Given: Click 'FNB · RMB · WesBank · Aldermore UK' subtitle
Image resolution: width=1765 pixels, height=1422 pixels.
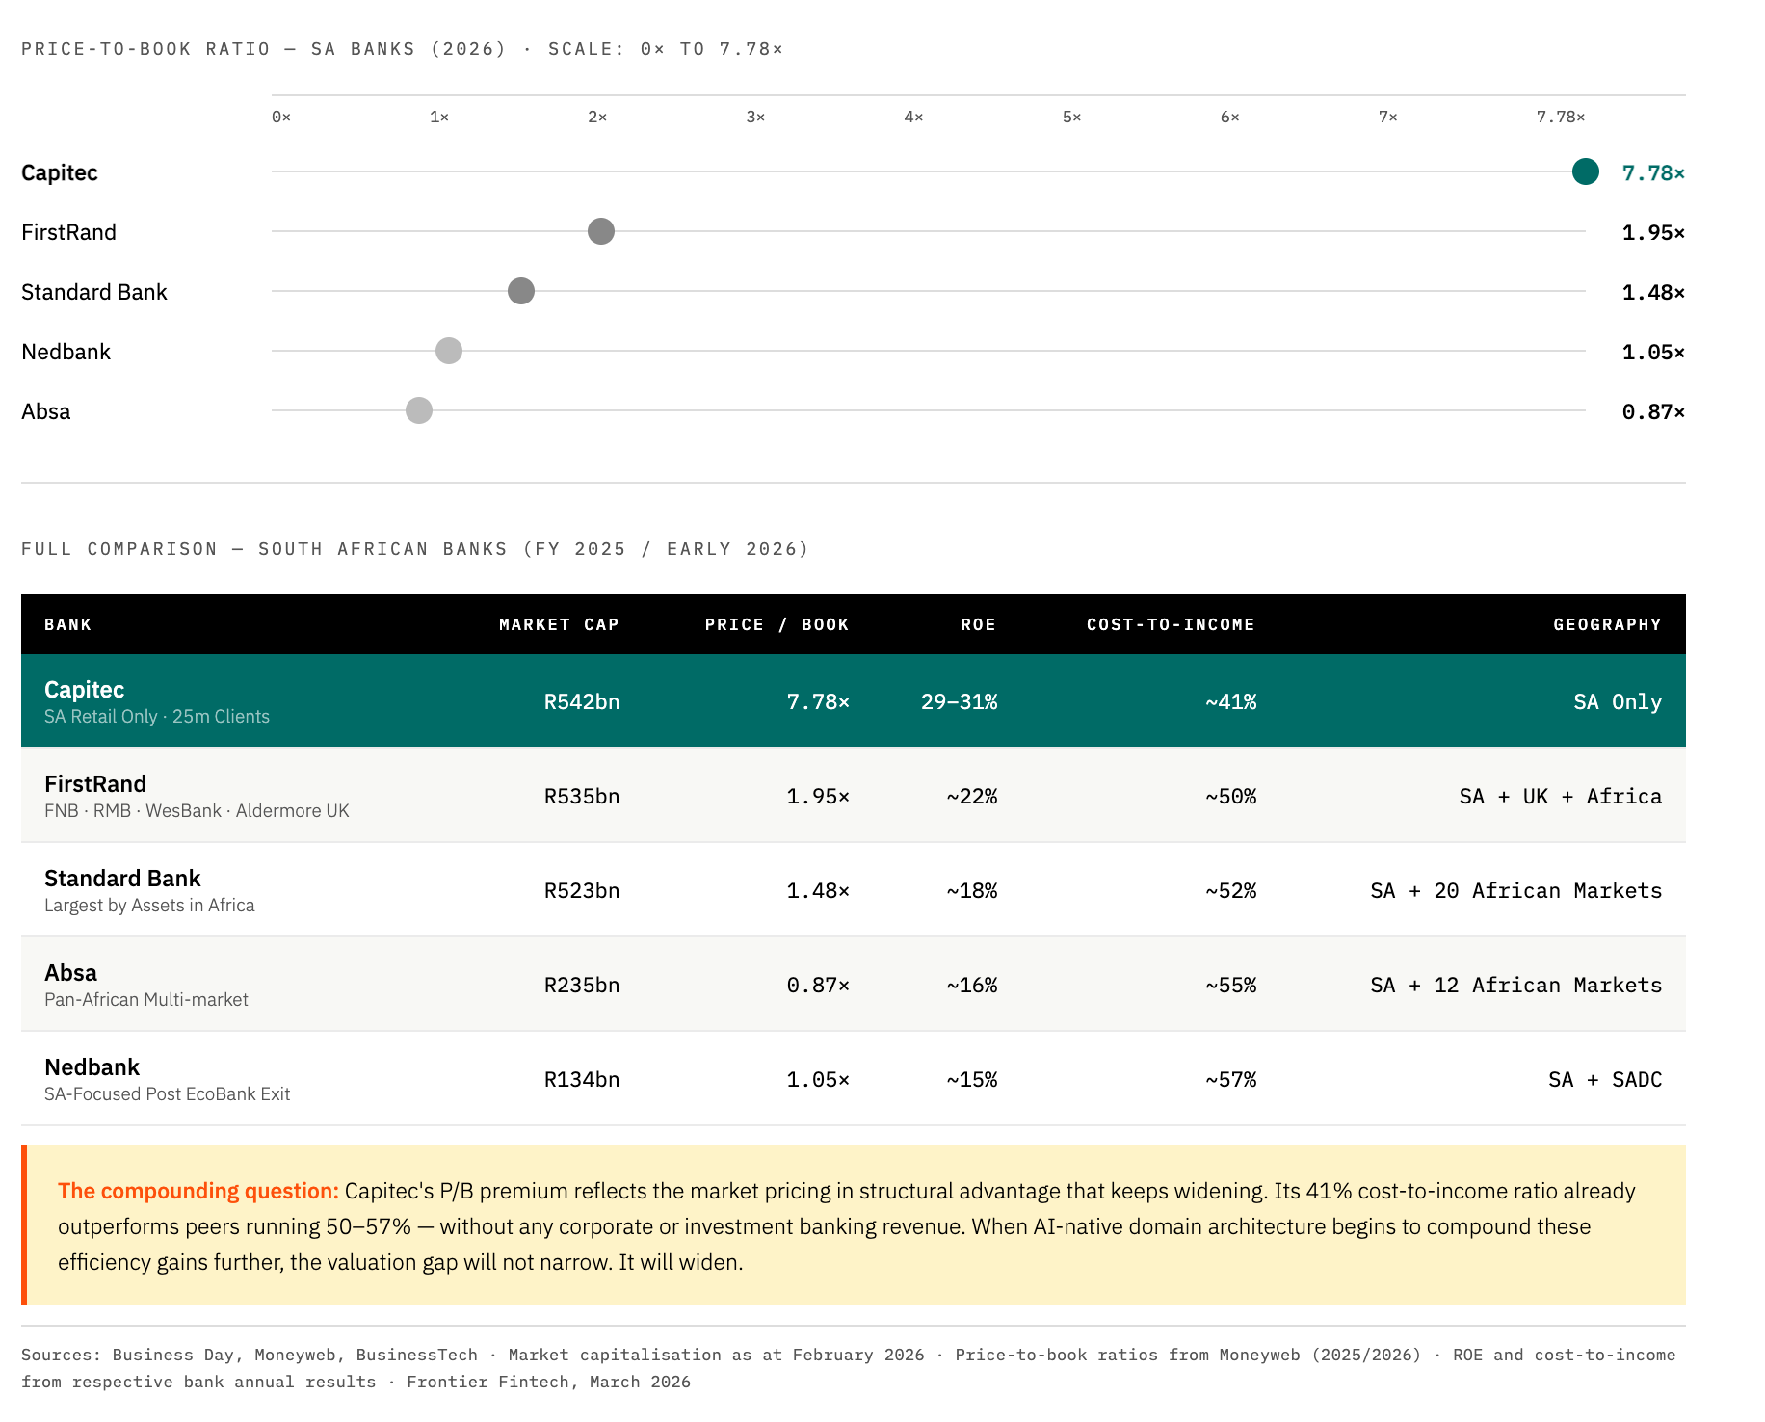Looking at the screenshot, I should [x=197, y=811].
